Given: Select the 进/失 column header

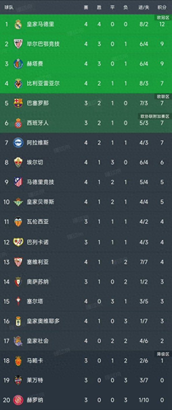Looking at the screenshot, I should (143, 7).
